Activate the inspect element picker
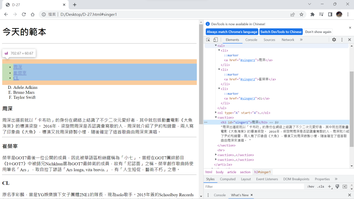354x199 pixels. pyautogui.click(x=208, y=40)
